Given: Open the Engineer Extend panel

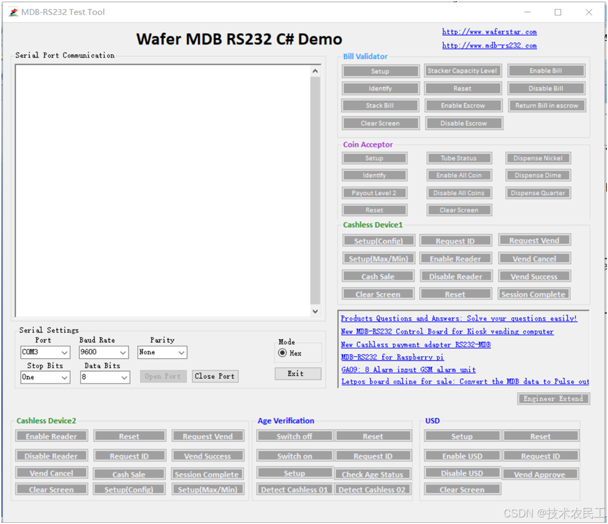Looking at the screenshot, I should (553, 398).
